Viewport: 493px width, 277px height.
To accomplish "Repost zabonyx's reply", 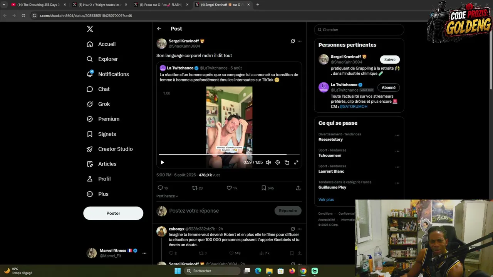I will click(201, 253).
